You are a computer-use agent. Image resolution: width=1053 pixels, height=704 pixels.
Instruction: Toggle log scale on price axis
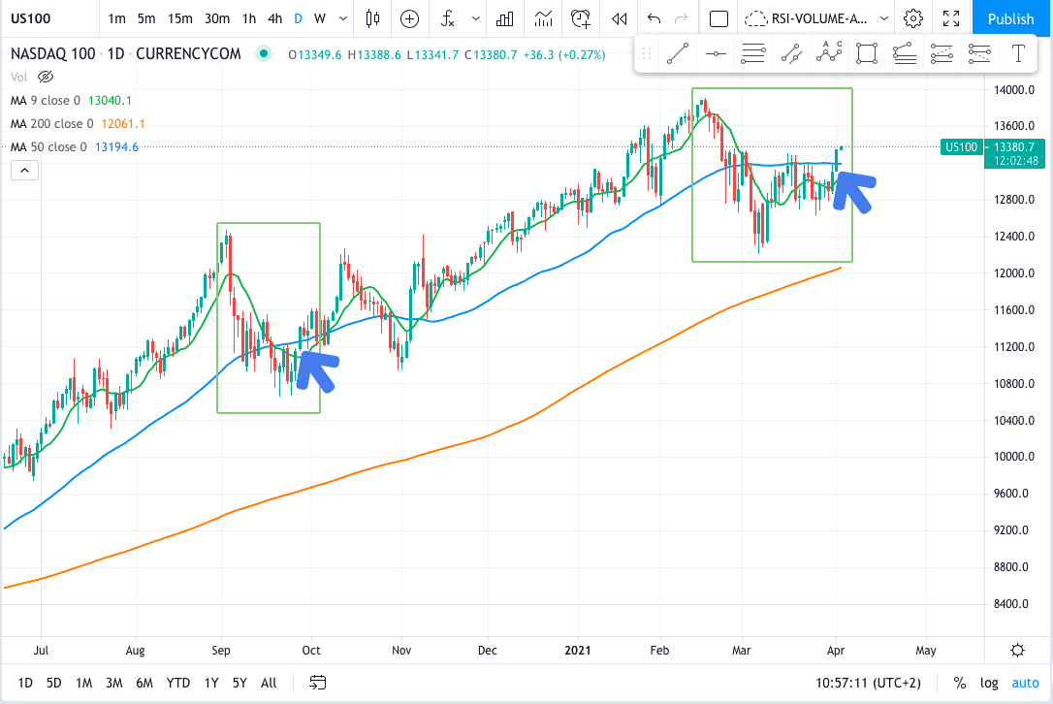point(990,683)
